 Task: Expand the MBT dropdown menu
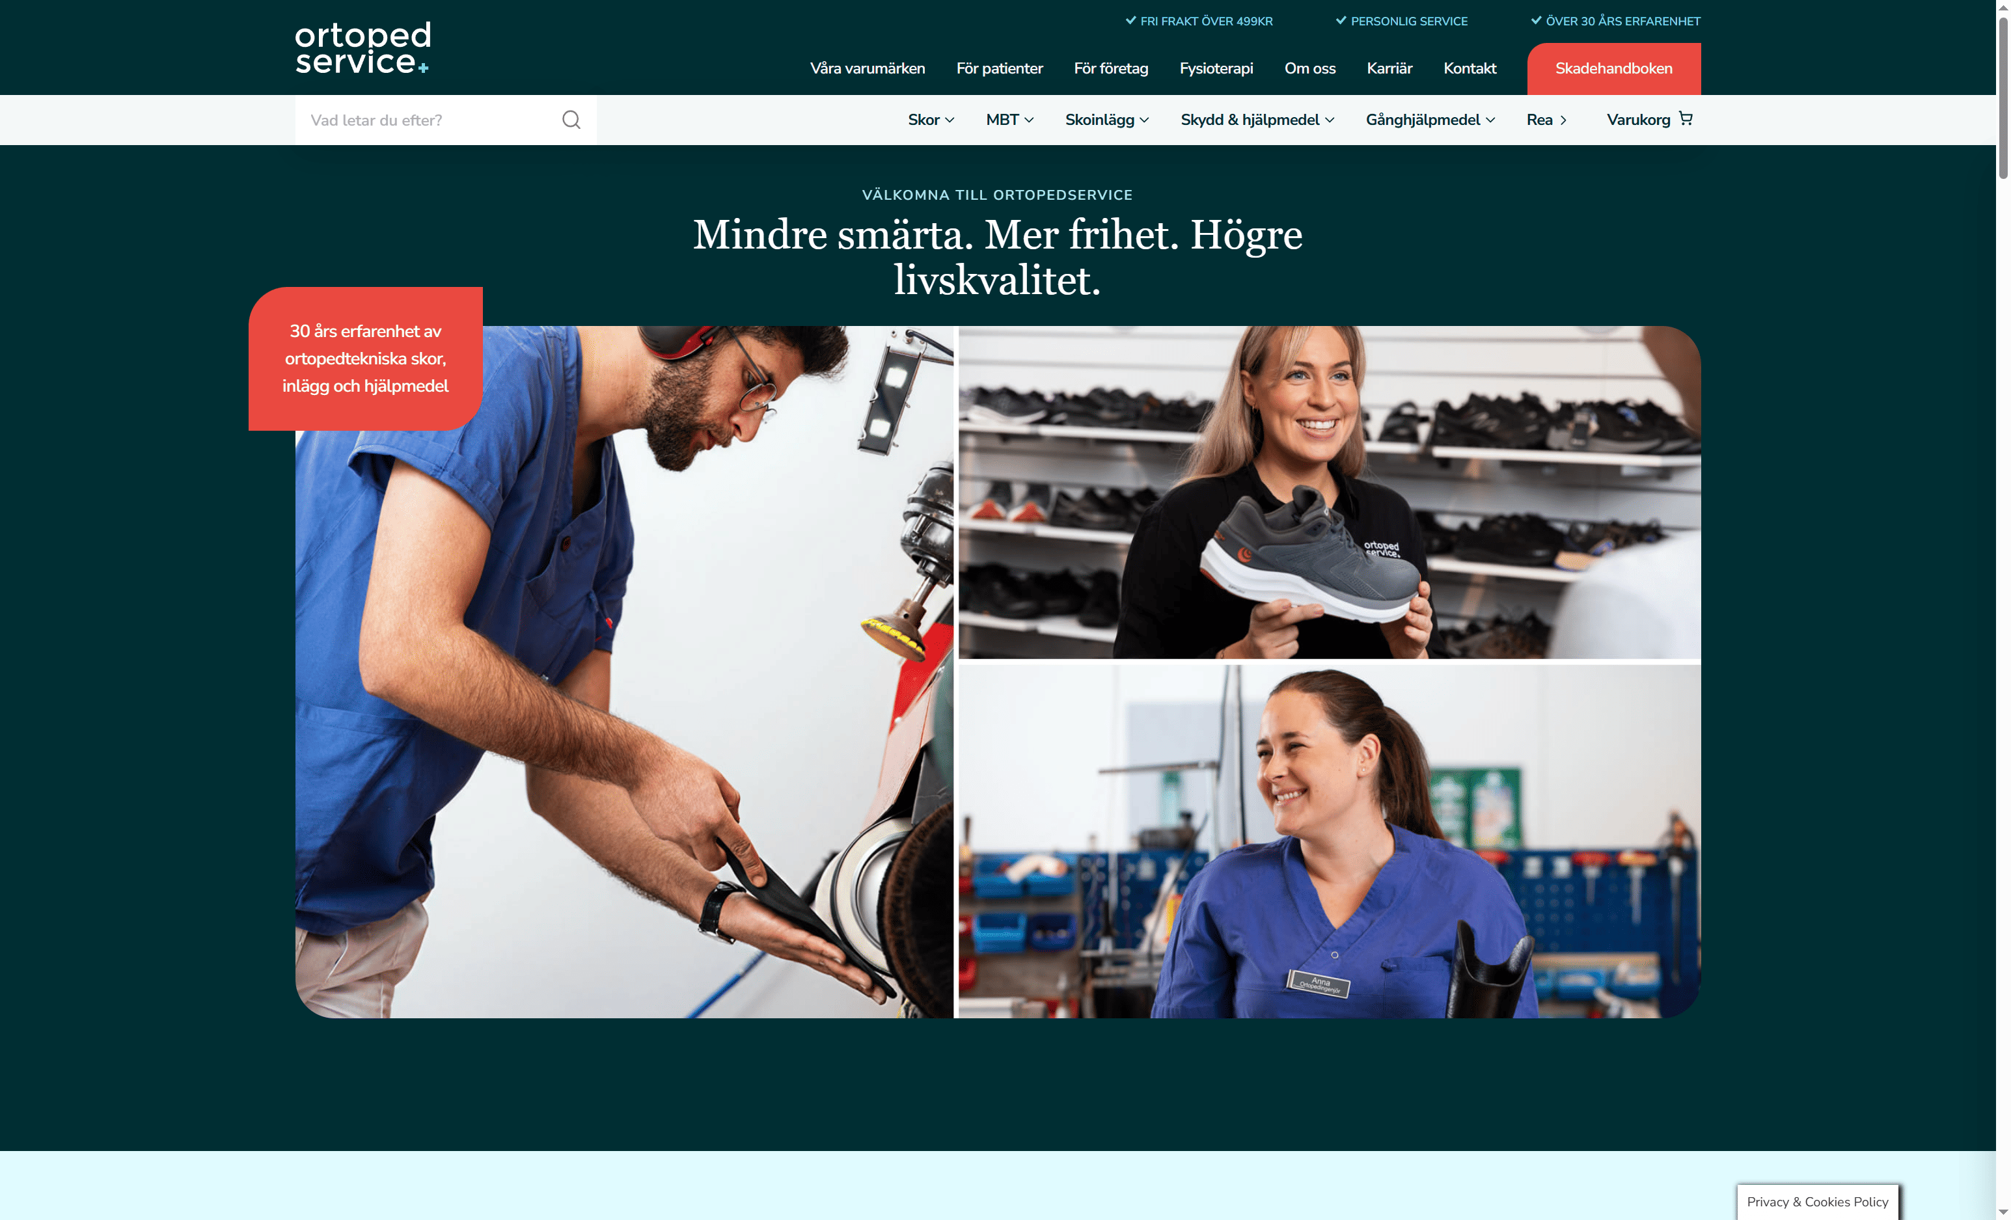tap(1009, 120)
